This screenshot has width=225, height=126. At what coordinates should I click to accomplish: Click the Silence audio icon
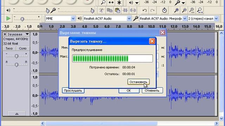(133, 10)
